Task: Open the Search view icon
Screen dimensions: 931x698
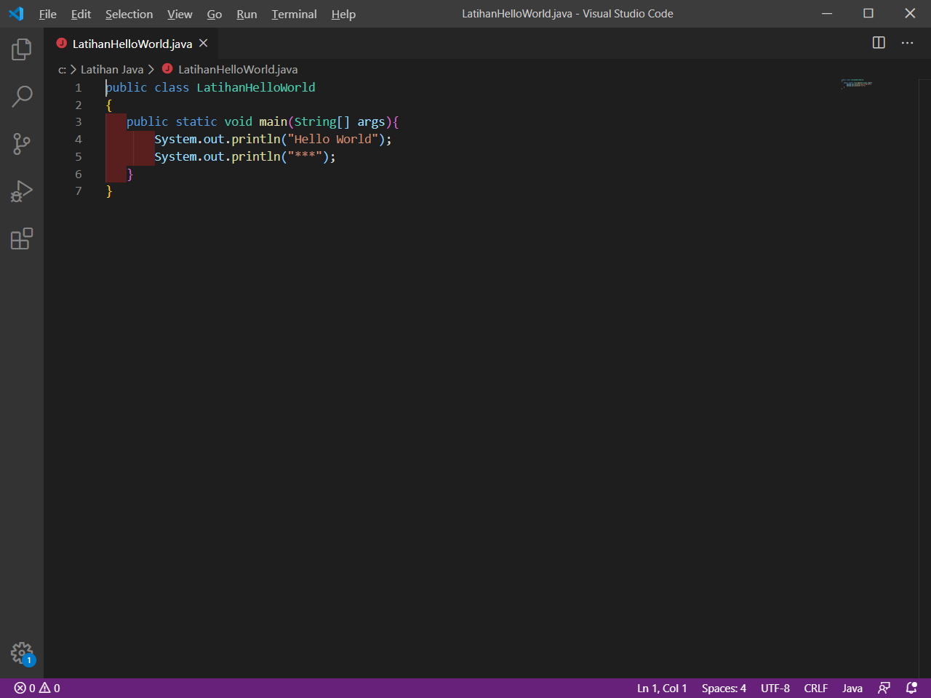Action: click(22, 96)
